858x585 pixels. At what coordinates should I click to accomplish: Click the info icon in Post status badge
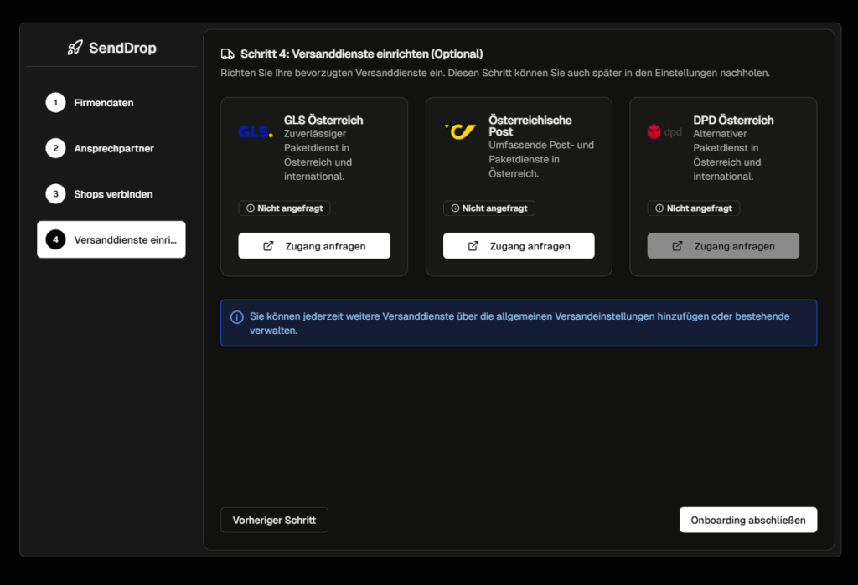(455, 208)
